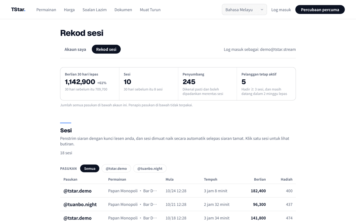Click the Penyumbang count 245

pyautogui.click(x=189, y=82)
